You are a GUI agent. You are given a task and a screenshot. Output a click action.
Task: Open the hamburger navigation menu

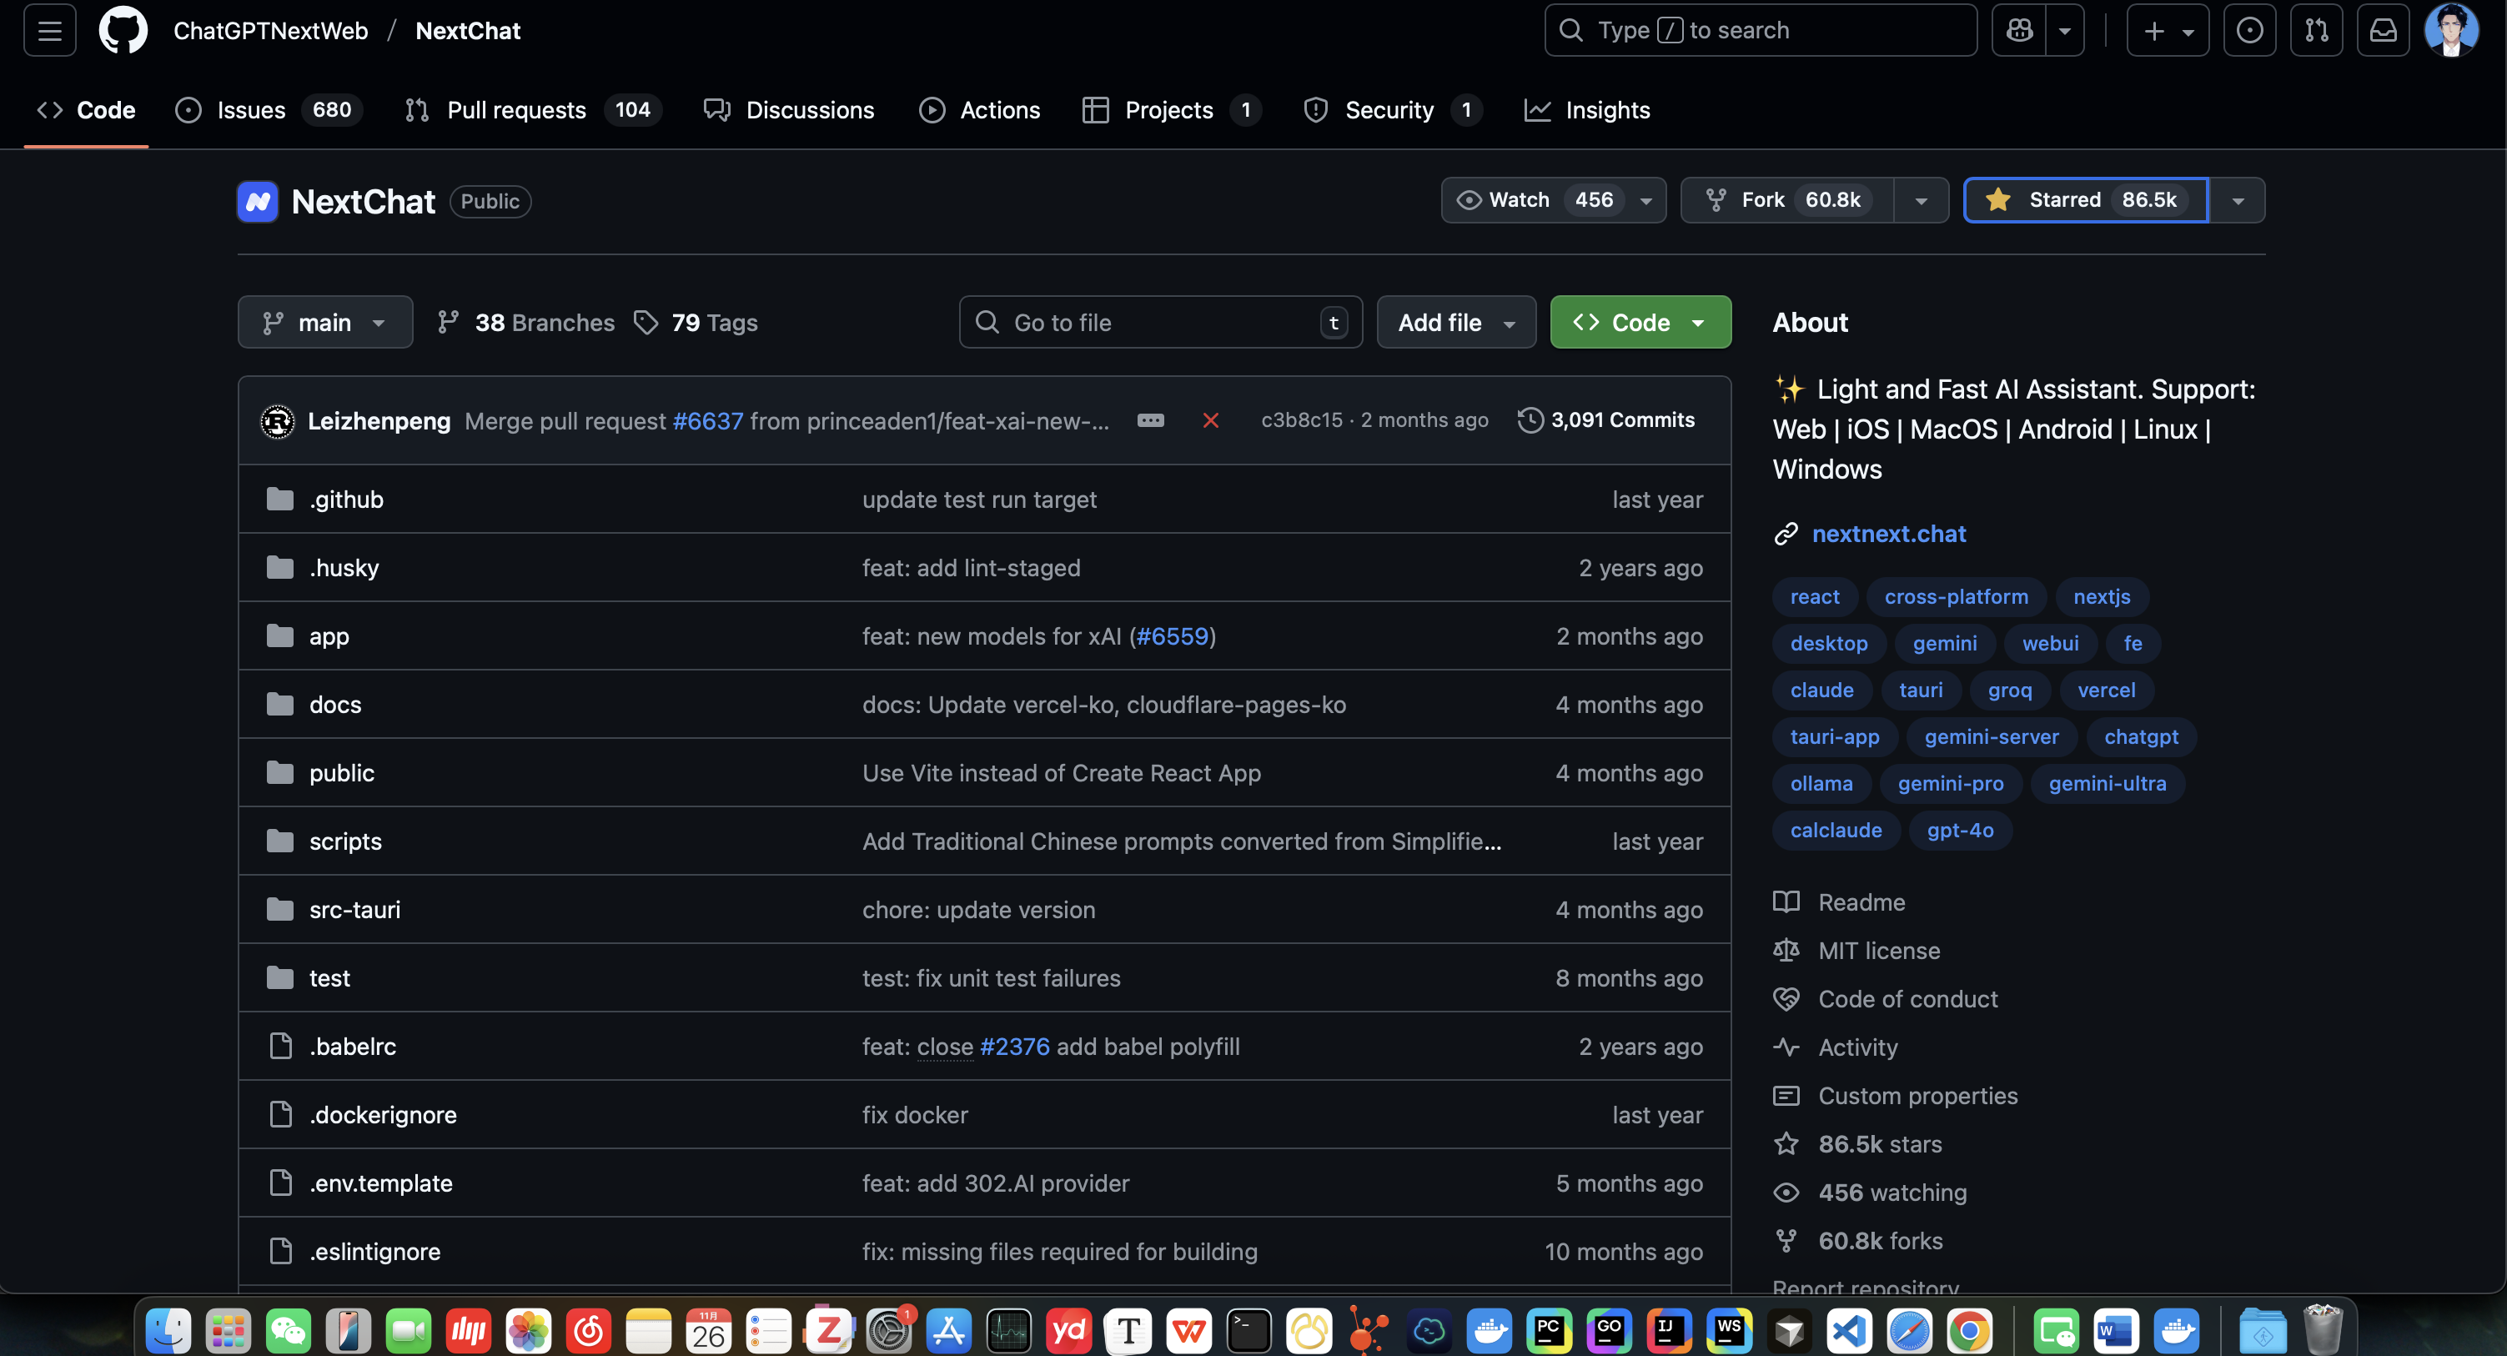click(x=50, y=30)
